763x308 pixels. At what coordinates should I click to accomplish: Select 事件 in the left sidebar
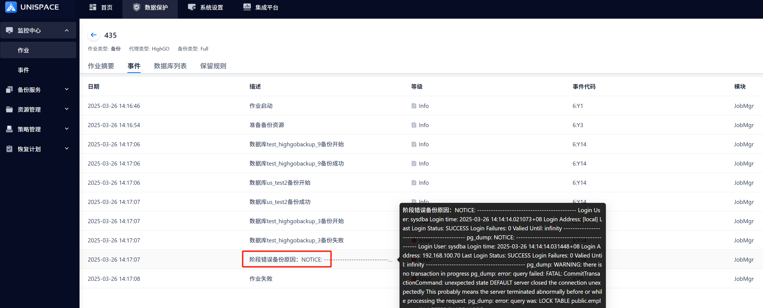(23, 70)
